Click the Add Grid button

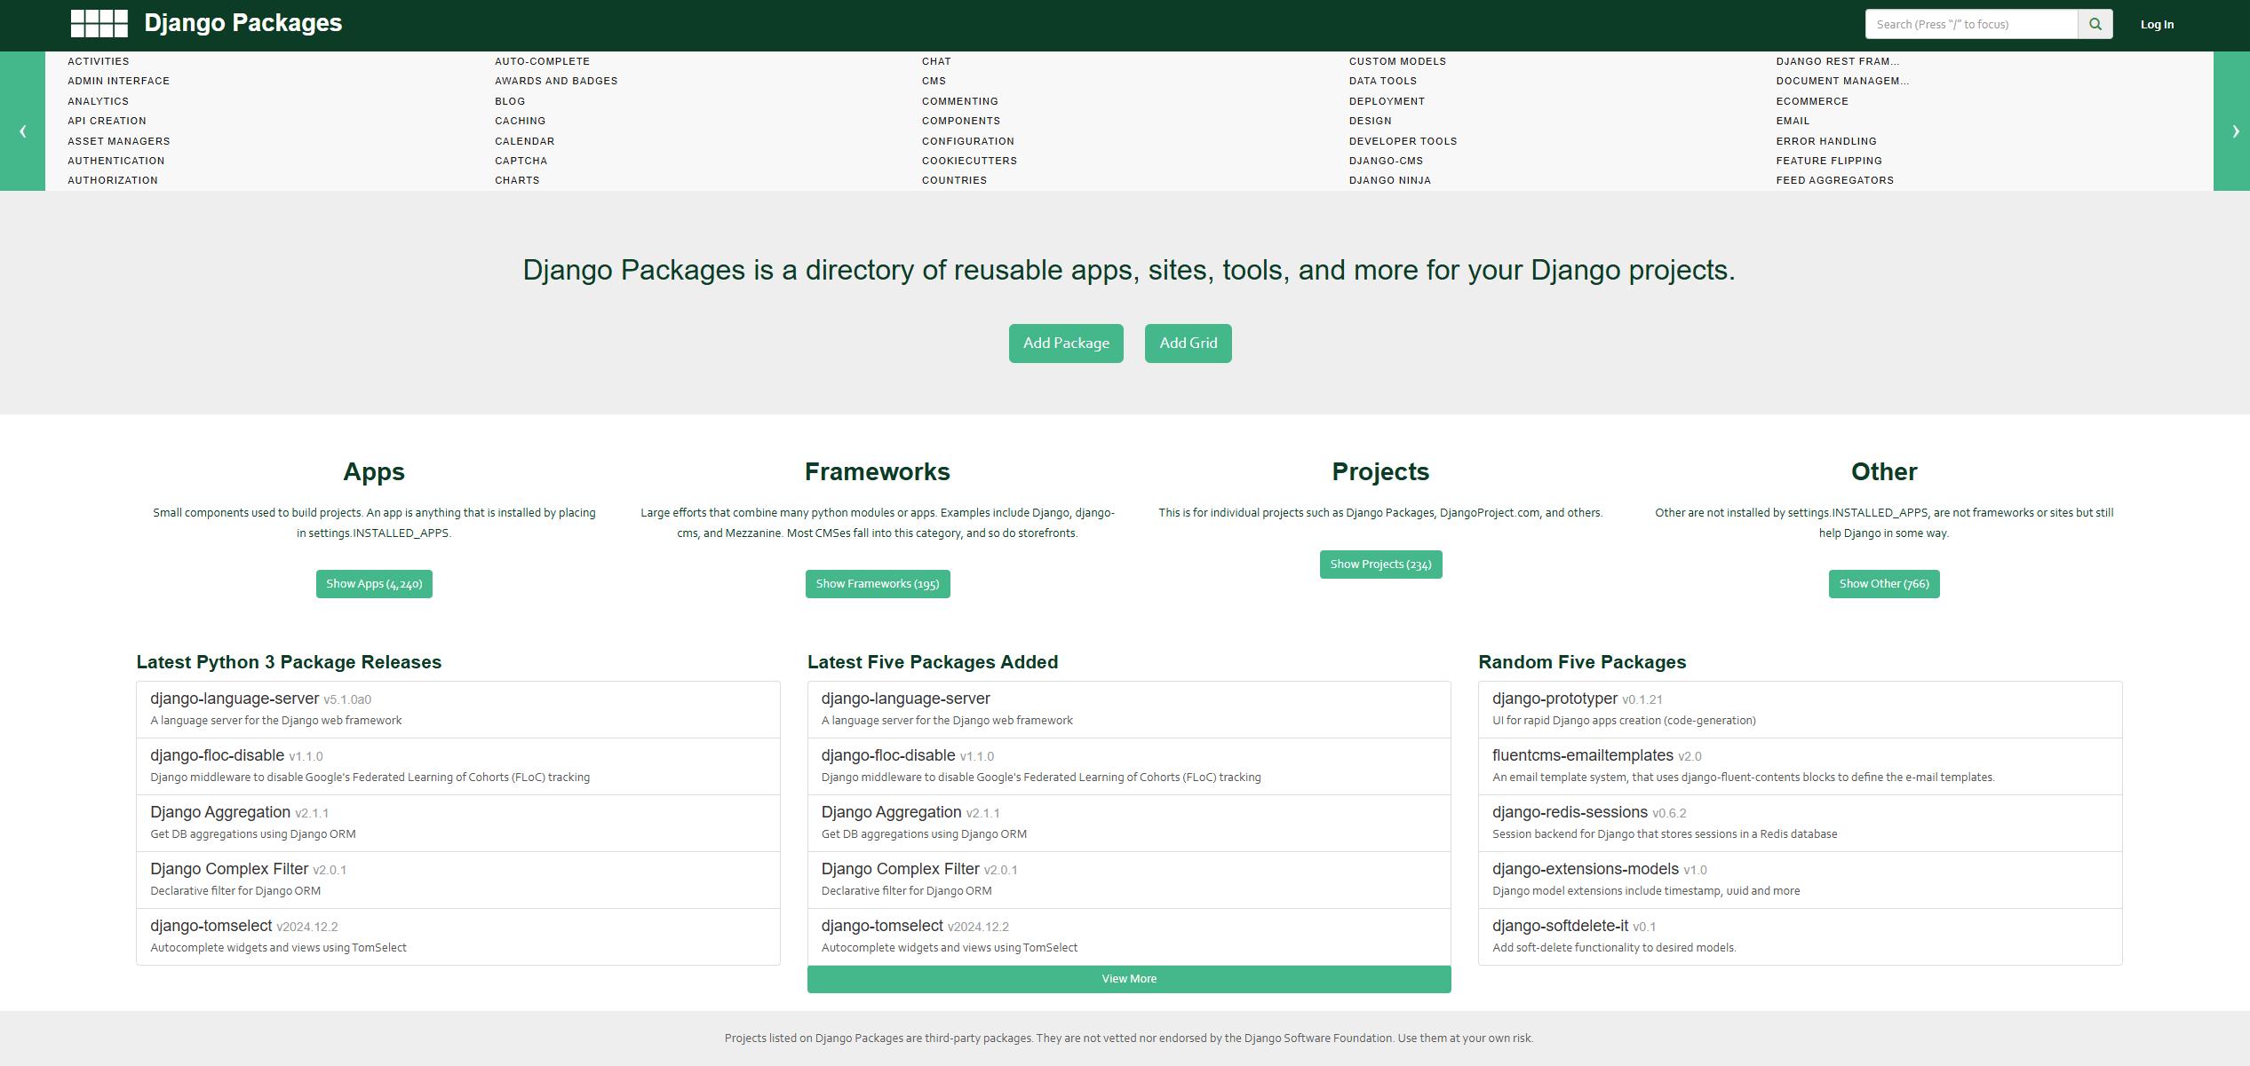pos(1188,343)
